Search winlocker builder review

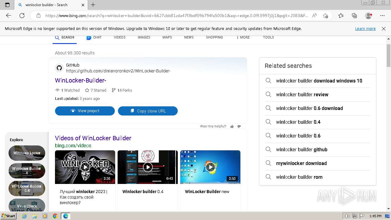pyautogui.click(x=318, y=95)
